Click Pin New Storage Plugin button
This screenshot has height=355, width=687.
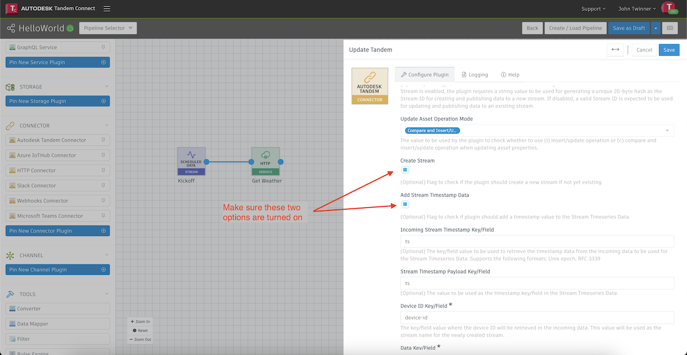[57, 101]
